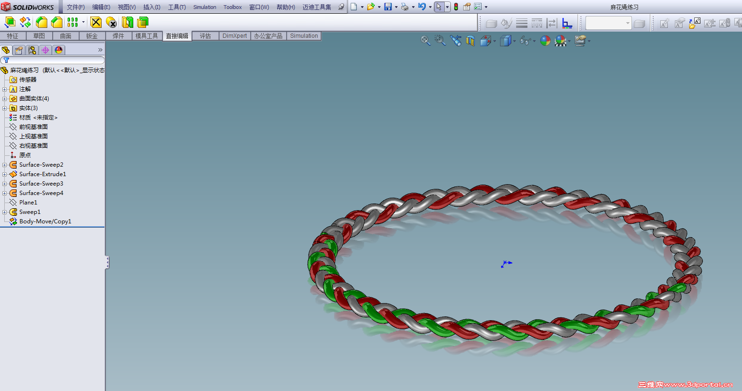742x391 pixels.
Task: Expand the 曲面实体(4) surface bodies folder
Action: coord(5,99)
